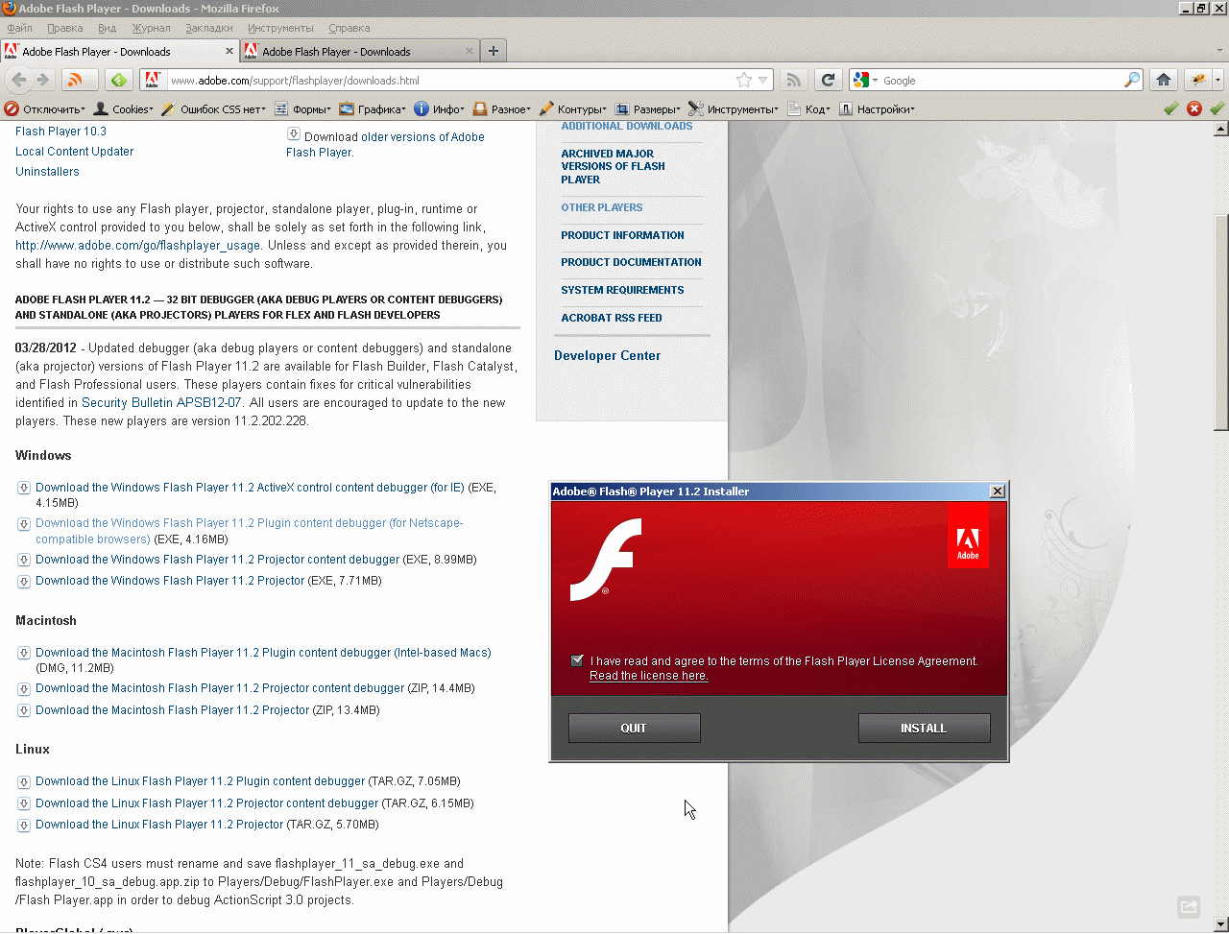Image resolution: width=1229 pixels, height=934 pixels.
Task: Open the SYSTEM REQUIREMENTS sidebar link
Action: coord(622,290)
